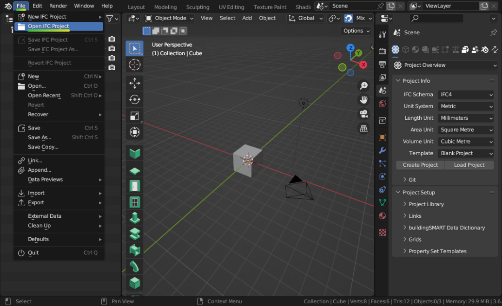The height and width of the screenshot is (306, 502).
Task: Open the Unit System dropdown
Action: [x=466, y=106]
